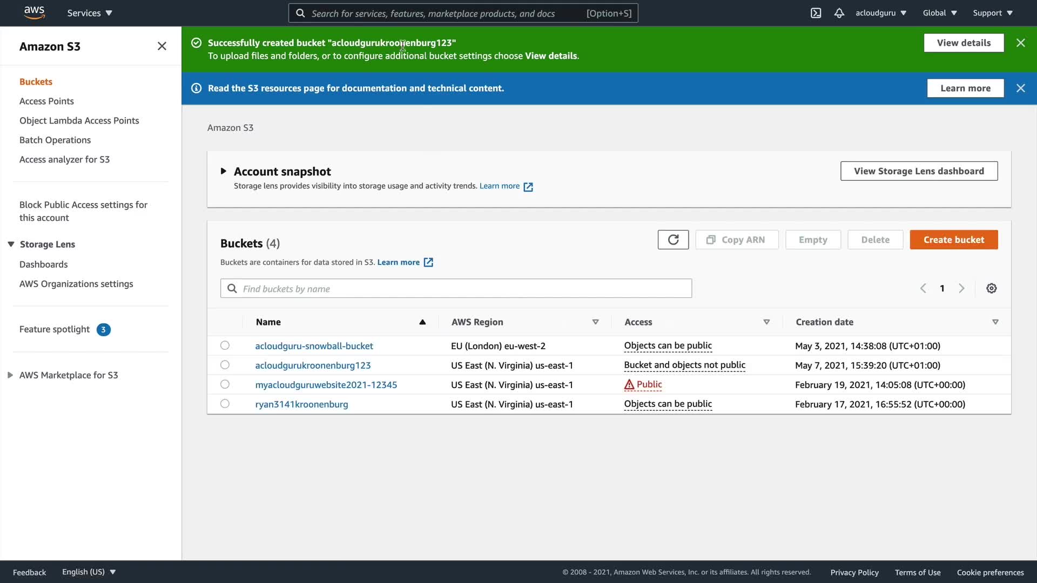Dismiss the green success banner
Viewport: 1037px width, 583px height.
[1020, 43]
